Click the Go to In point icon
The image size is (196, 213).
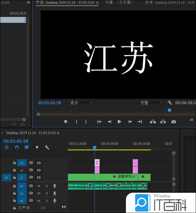coord(99,122)
